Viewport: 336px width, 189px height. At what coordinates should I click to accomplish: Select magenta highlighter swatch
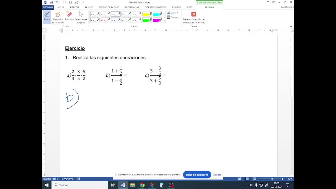(157, 20)
